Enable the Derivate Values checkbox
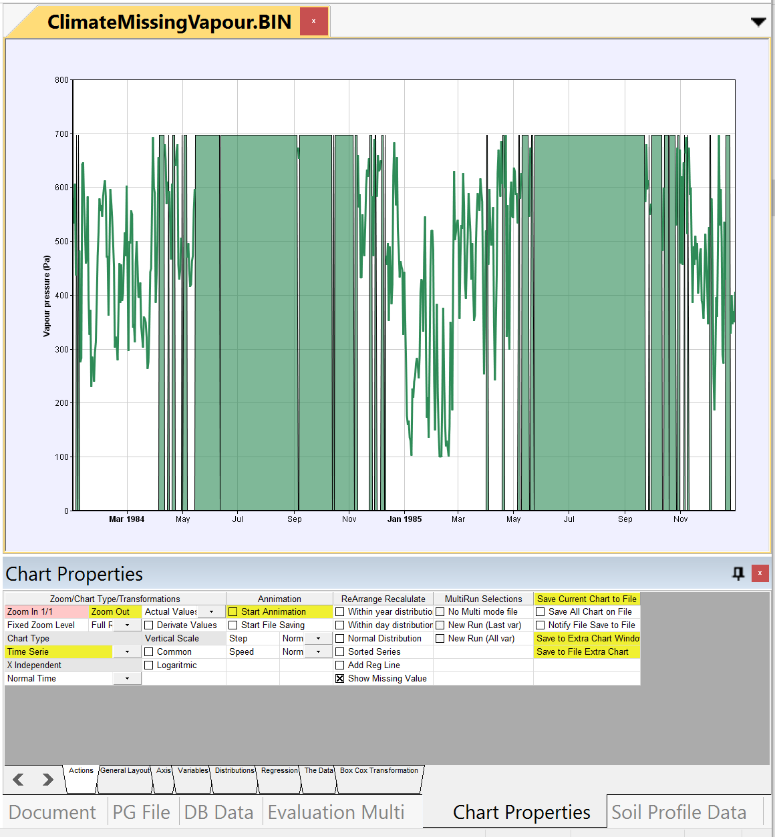Screen dimensions: 775x837 pyautogui.click(x=150, y=625)
